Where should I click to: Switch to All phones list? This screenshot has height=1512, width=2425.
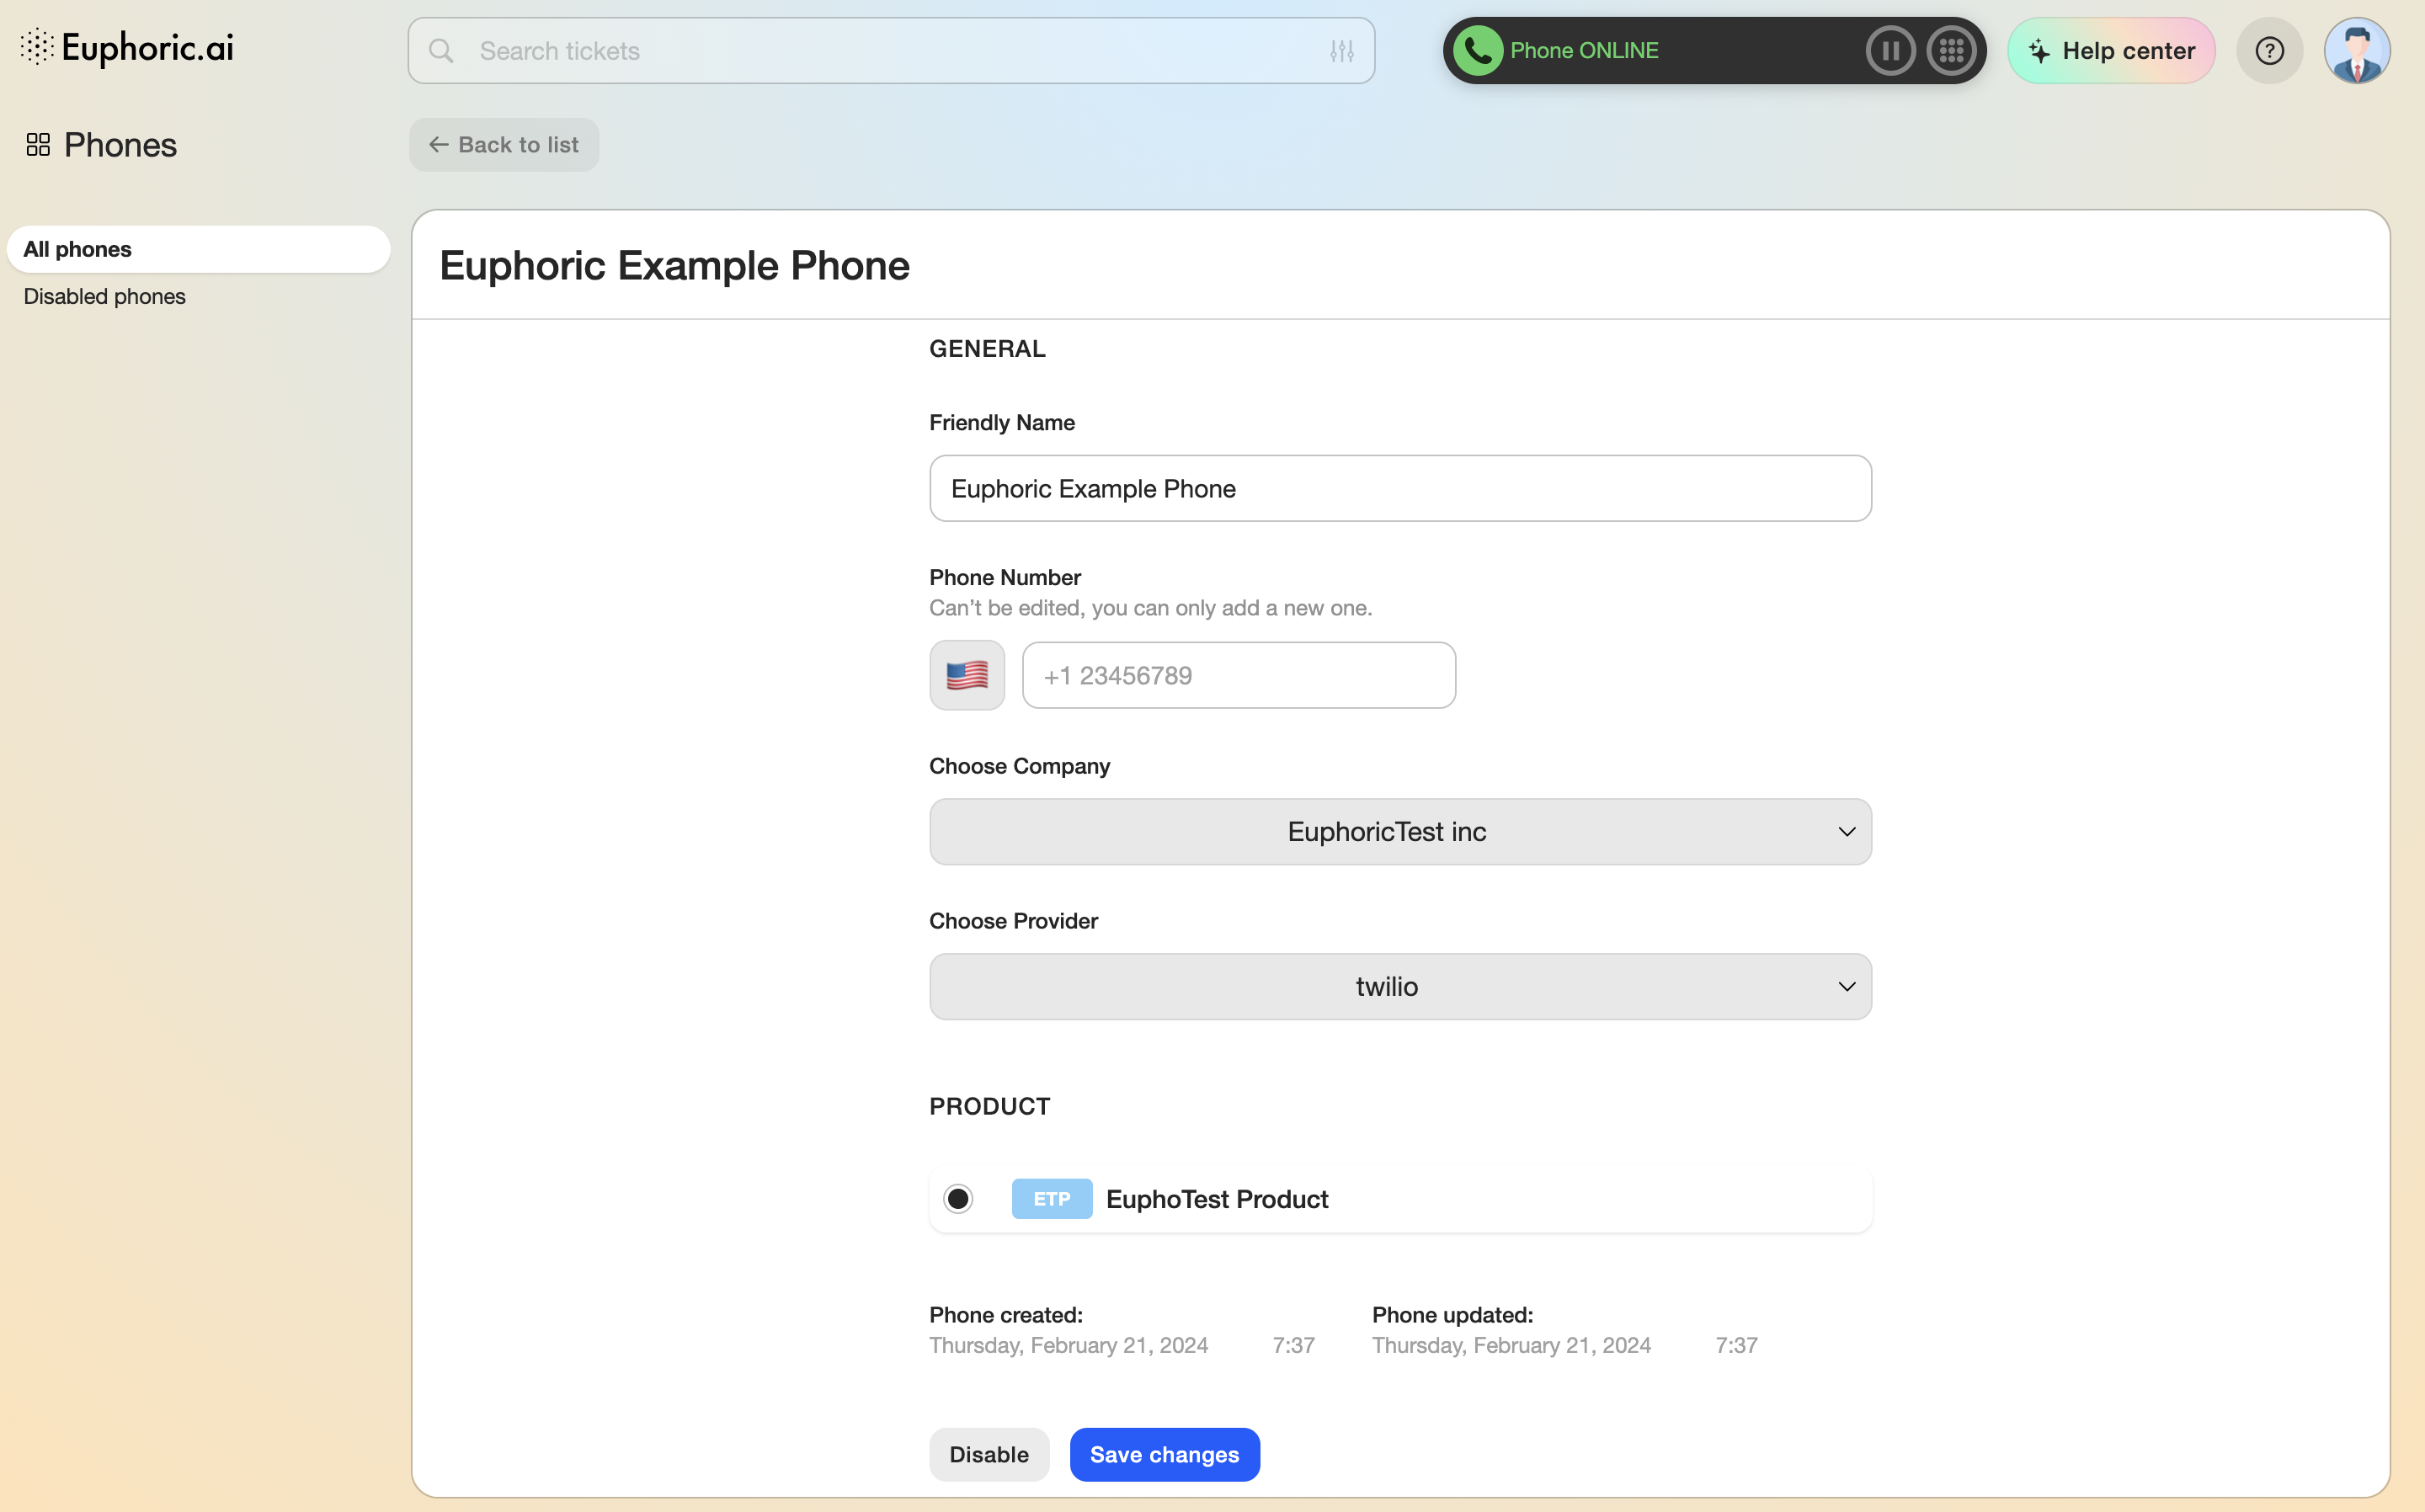[x=198, y=249]
